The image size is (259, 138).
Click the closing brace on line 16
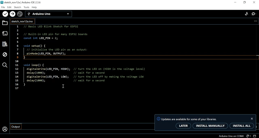pyautogui.click(x=24, y=84)
